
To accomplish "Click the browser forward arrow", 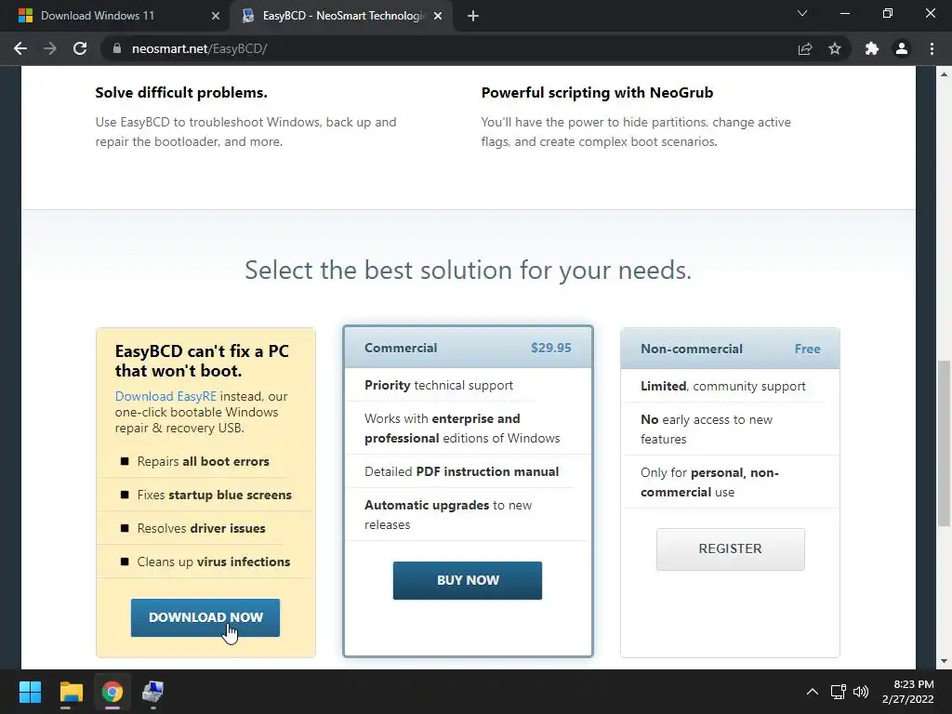I will coord(50,48).
